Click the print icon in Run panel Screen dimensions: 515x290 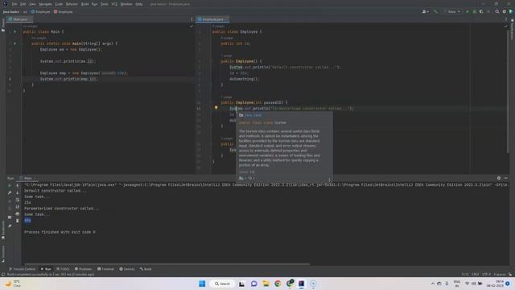[x=18, y=213]
